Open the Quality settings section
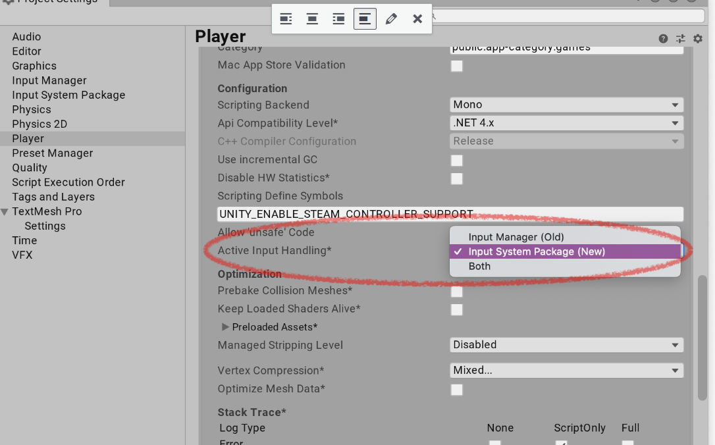 click(30, 167)
